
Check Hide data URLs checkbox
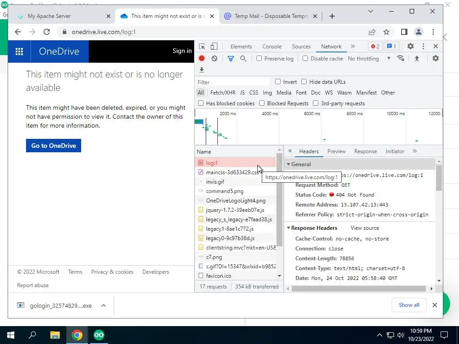(304, 82)
